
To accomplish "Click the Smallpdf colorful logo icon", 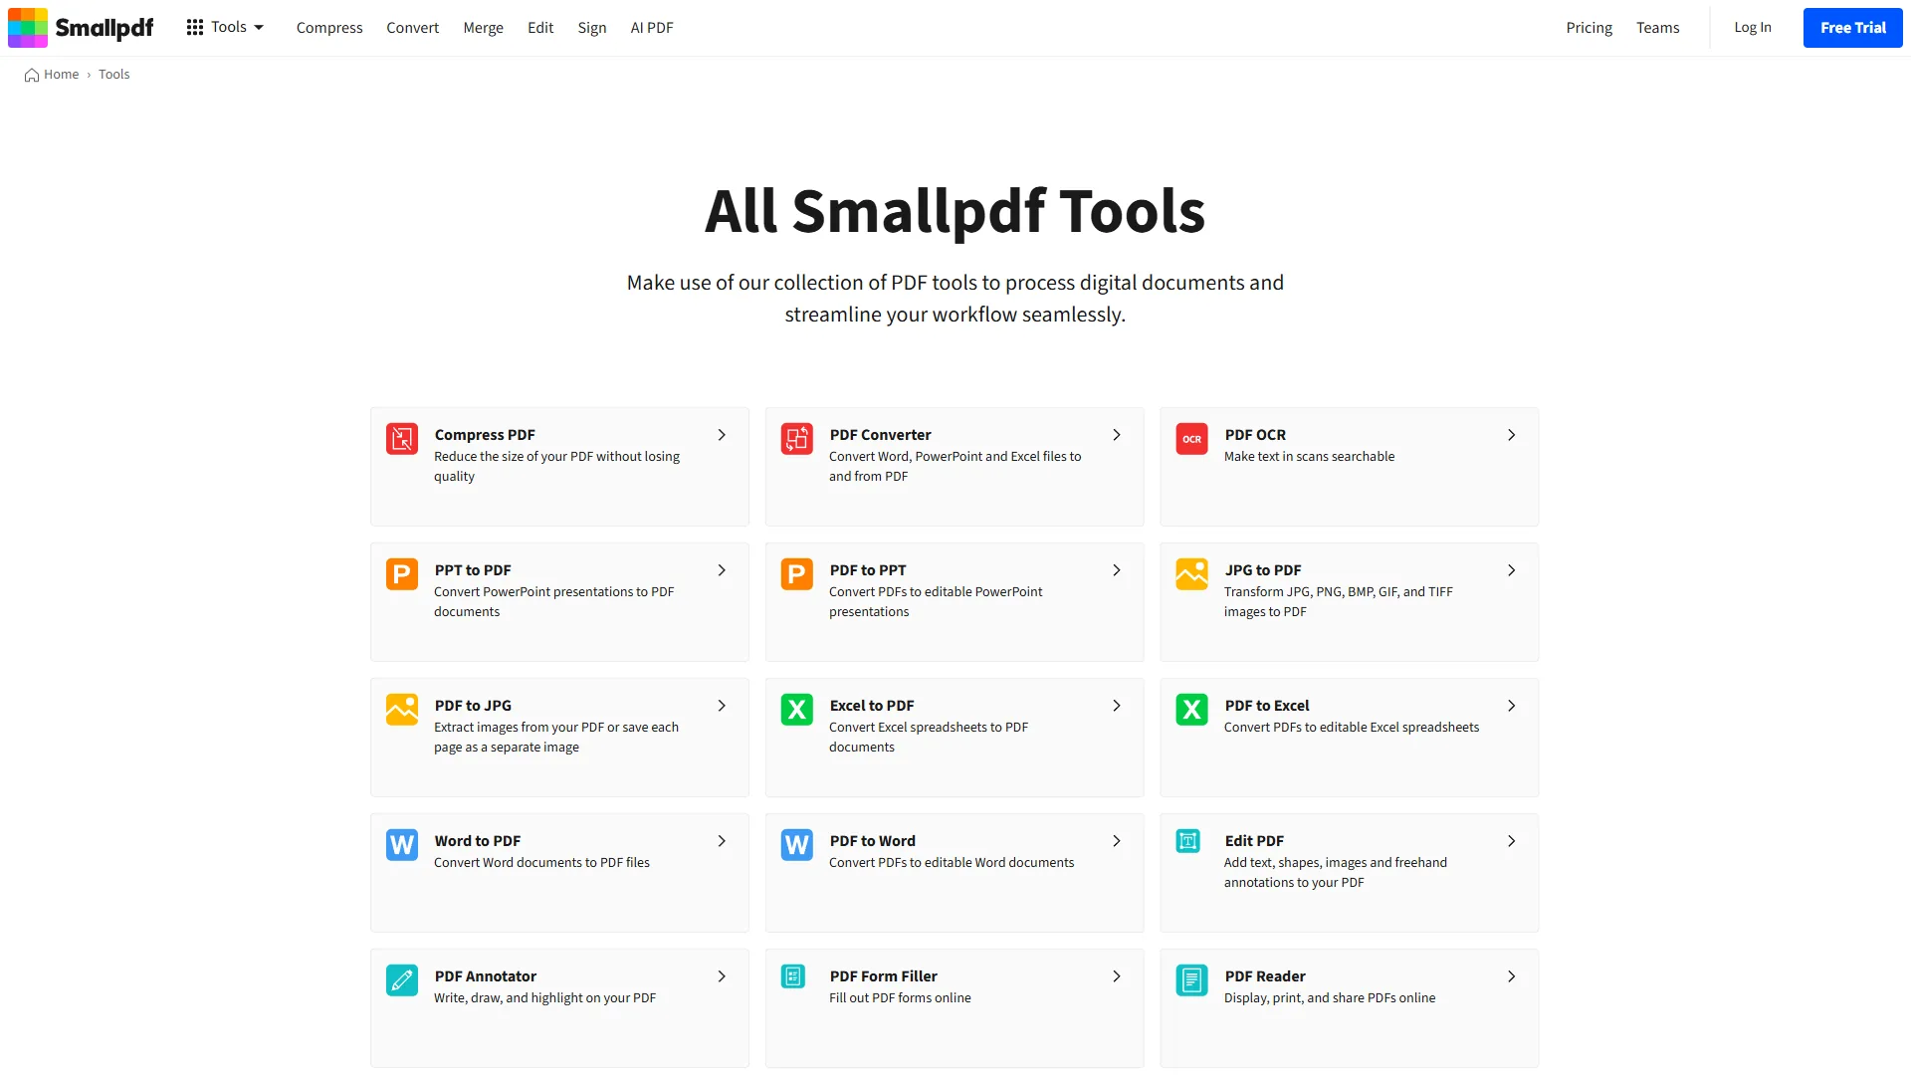I will pyautogui.click(x=28, y=28).
